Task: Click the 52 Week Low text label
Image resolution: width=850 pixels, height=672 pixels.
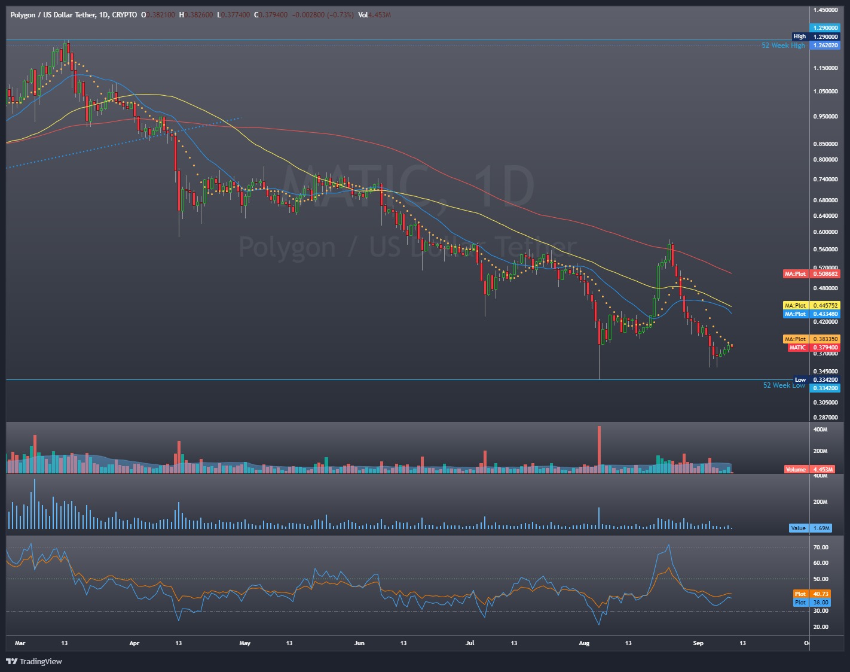Action: pos(784,385)
